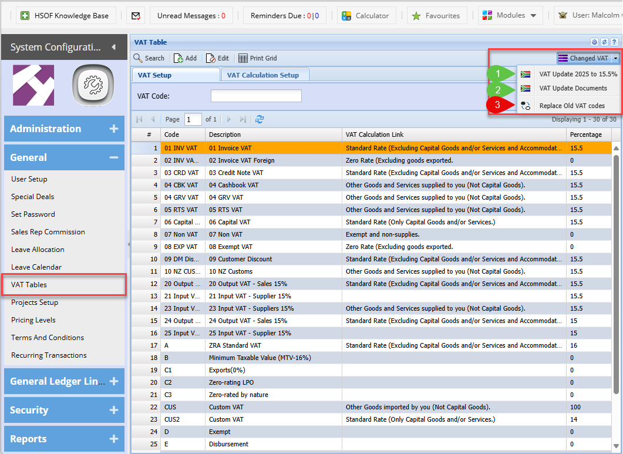Open the HSOF Knowledge Base
This screenshot has width=623, height=454.
65,16
